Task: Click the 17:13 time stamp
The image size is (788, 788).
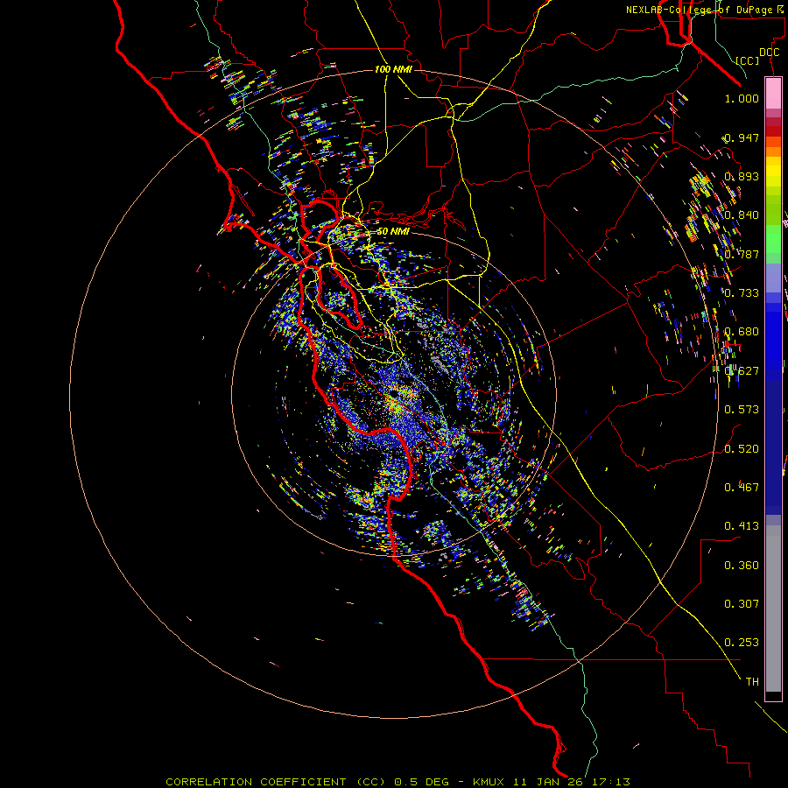Action: coord(610,782)
